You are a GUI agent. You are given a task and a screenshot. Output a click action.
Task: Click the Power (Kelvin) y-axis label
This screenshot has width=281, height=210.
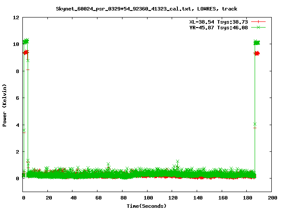[4, 105]
